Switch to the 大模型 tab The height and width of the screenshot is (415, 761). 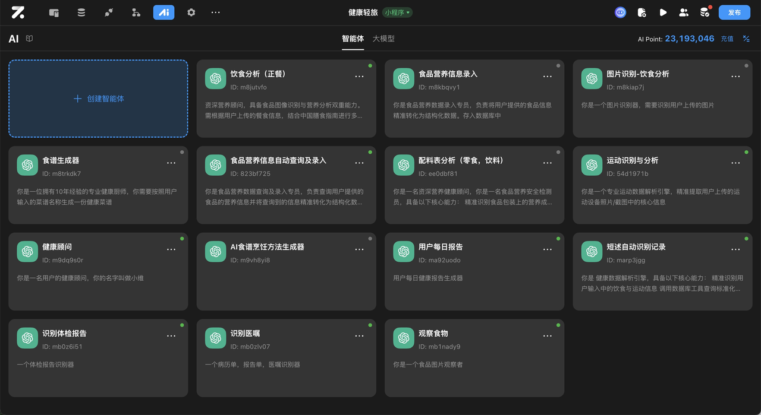tap(383, 39)
